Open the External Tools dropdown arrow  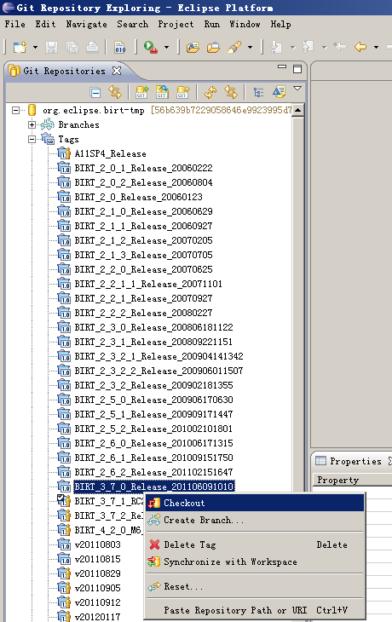(166, 47)
